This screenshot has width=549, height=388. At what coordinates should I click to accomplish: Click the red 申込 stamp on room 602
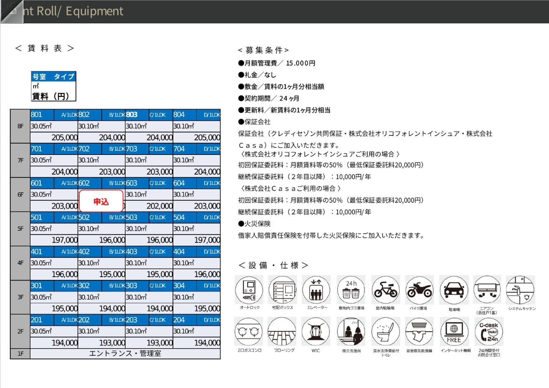pos(101,201)
